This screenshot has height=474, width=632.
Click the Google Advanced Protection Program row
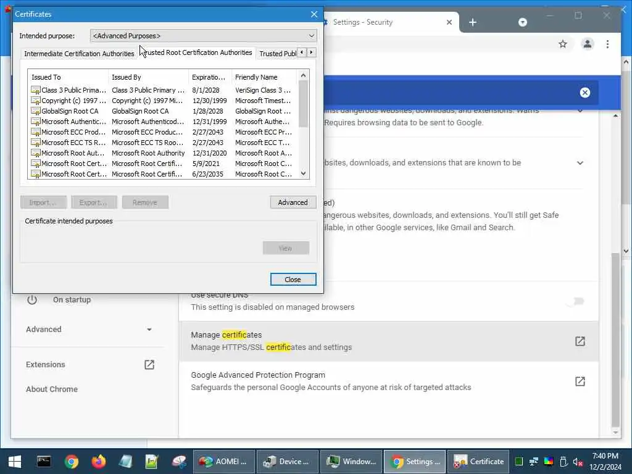click(389, 381)
